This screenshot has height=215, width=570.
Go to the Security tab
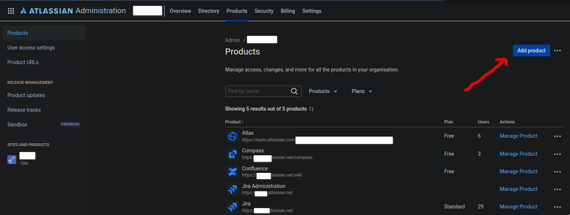264,11
